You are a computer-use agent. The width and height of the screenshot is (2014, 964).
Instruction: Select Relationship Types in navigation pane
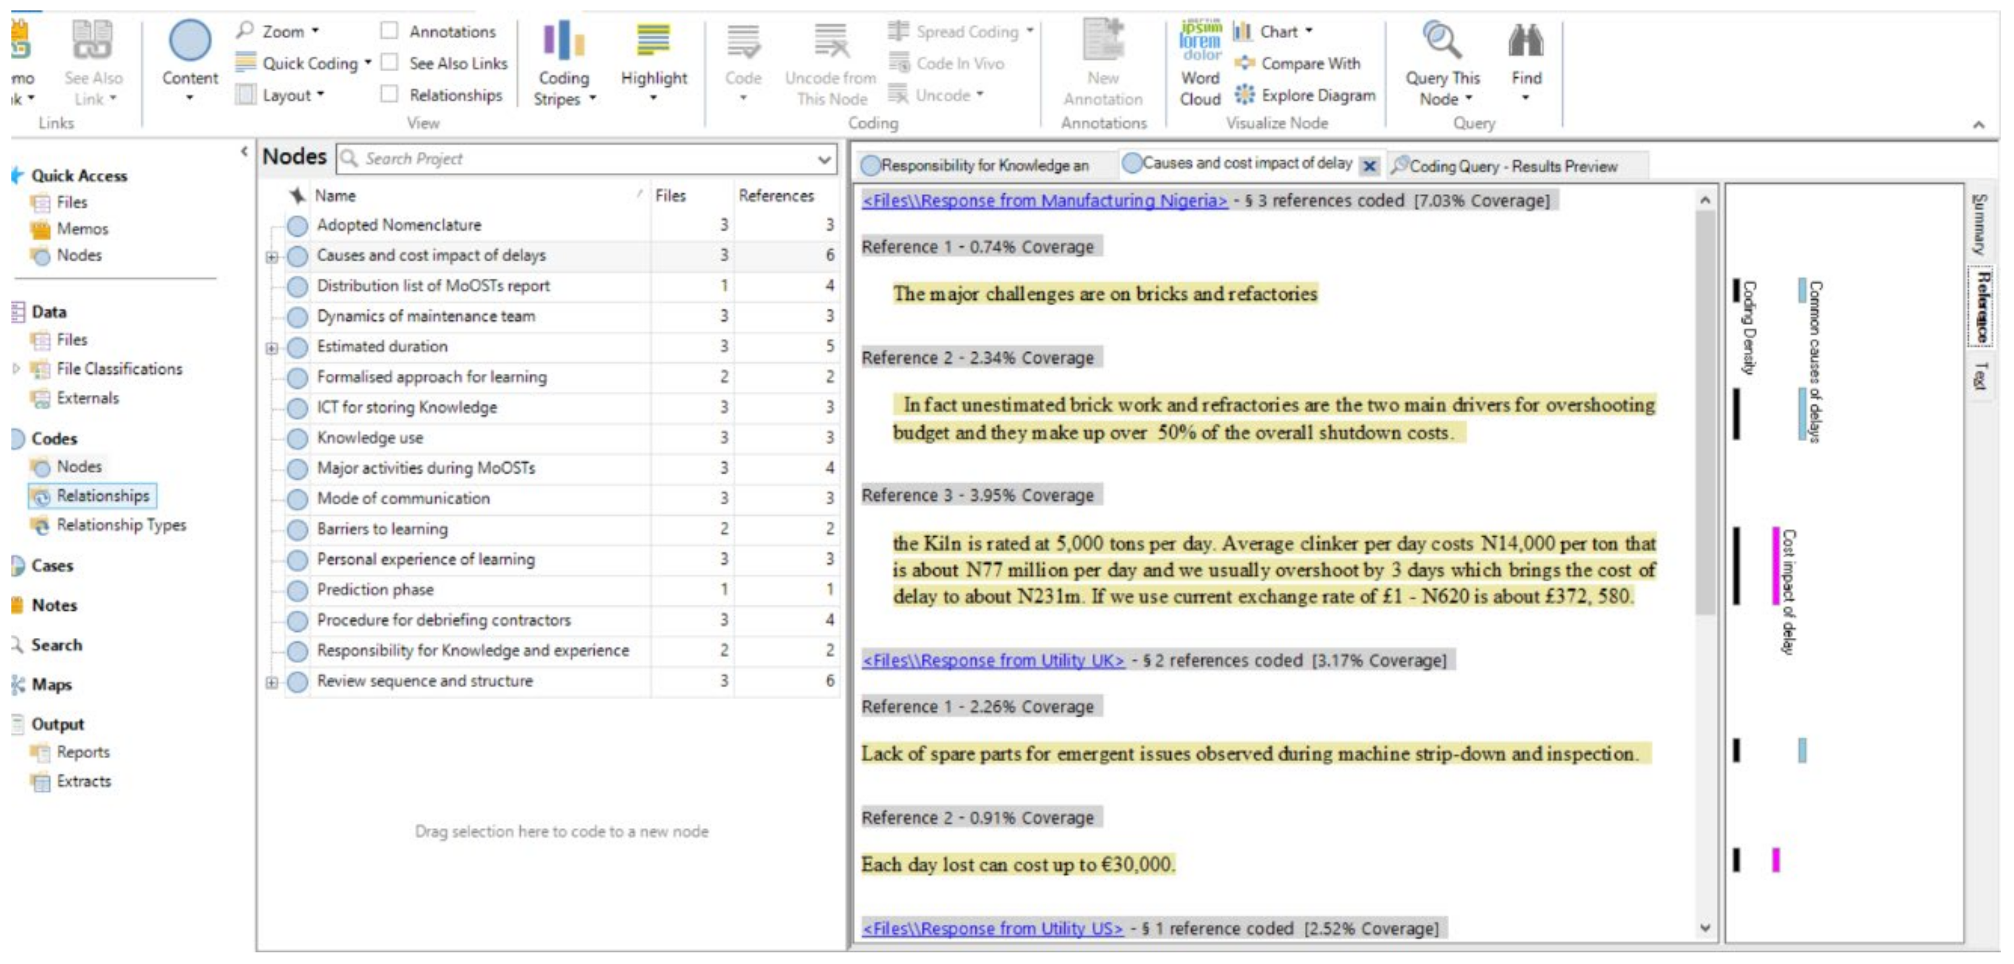click(x=120, y=526)
